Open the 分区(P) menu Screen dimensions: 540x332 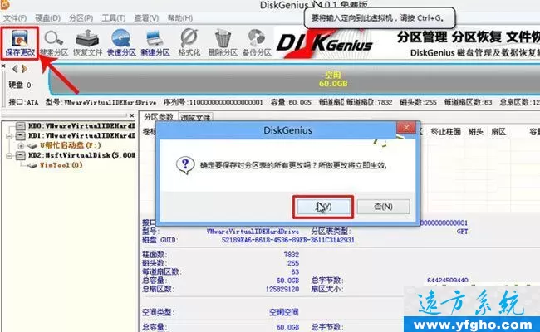[81, 18]
